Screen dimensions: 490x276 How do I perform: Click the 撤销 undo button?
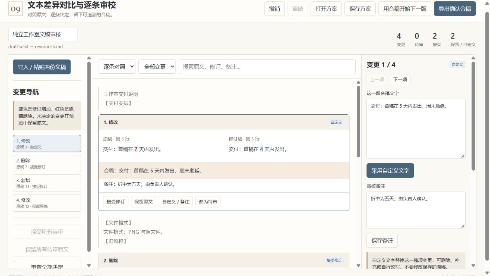pos(274,9)
